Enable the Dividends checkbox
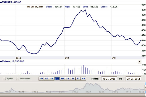This screenshot has width=146, height=97. 18,79
